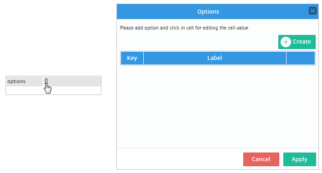Screen dimensions: 322x173
Task: Select the options property name cell
Action: (x=25, y=81)
